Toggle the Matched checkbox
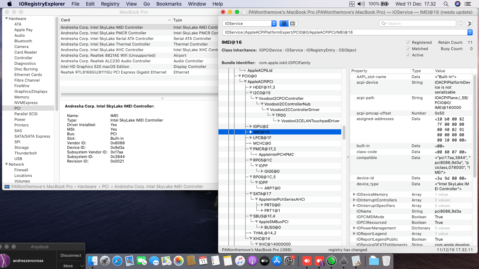The height and width of the screenshot is (269, 479). [408, 49]
